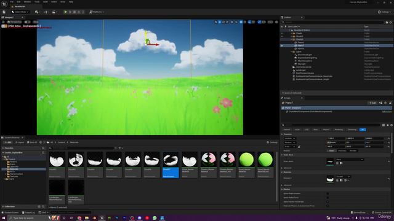This screenshot has width=394, height=221.
Task: Activate the translate tool in viewport toolbar
Action: pos(220,22)
